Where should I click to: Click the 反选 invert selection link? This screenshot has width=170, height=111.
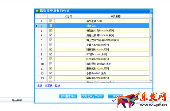[x=57, y=86]
